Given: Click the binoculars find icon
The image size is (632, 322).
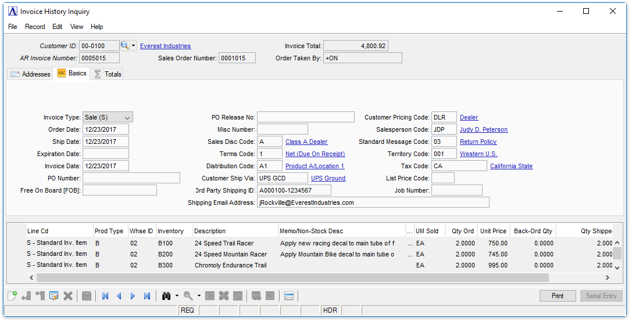Looking at the screenshot, I should pyautogui.click(x=167, y=296).
